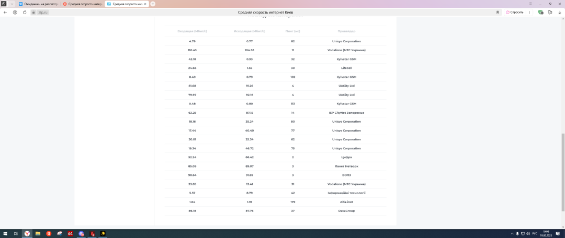Screen dimensions: 565x238
Task: Select the 'ISP CityNet Запорожье' provider cell
Action: 346,113
